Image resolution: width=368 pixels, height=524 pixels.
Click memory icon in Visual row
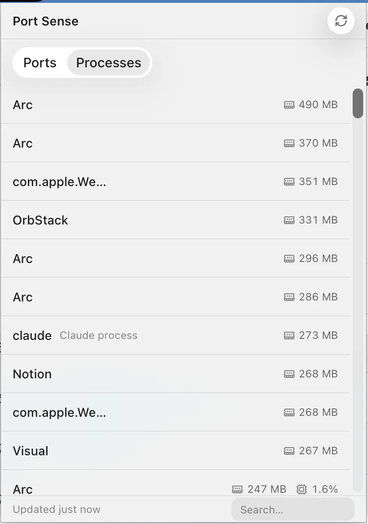pyautogui.click(x=289, y=451)
